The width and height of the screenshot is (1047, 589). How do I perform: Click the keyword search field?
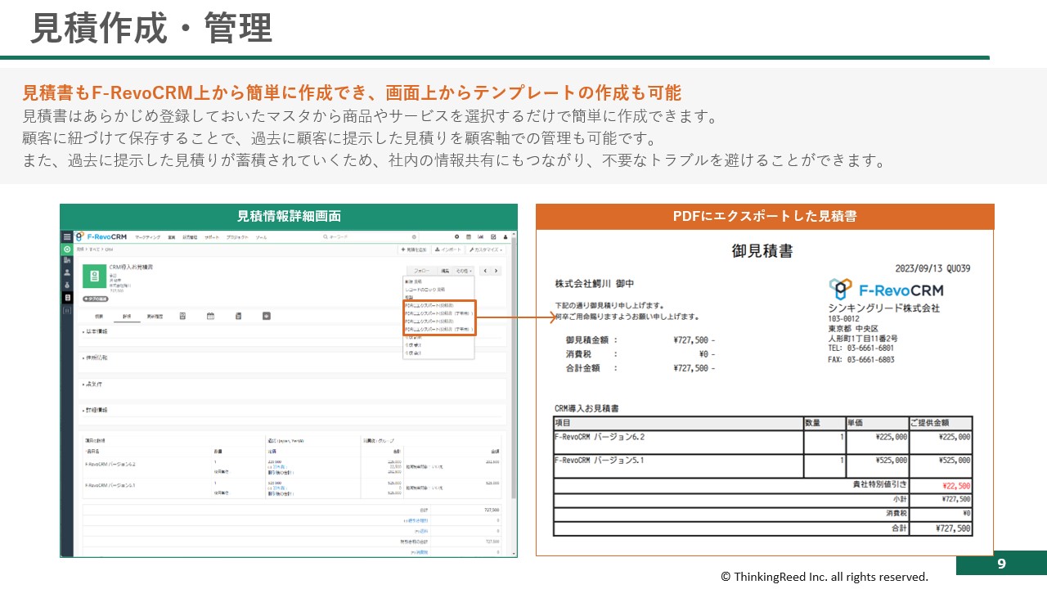[x=371, y=236]
